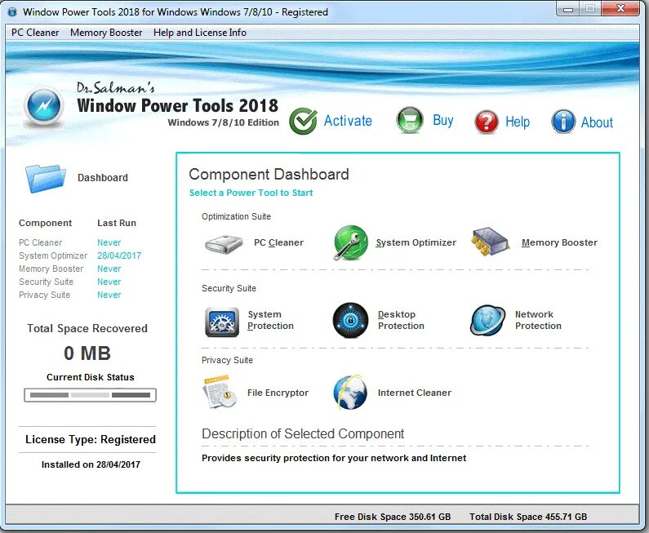Launch Memory Booster tool label

[559, 242]
